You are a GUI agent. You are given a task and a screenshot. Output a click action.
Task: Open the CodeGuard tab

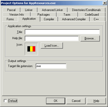[92, 15]
